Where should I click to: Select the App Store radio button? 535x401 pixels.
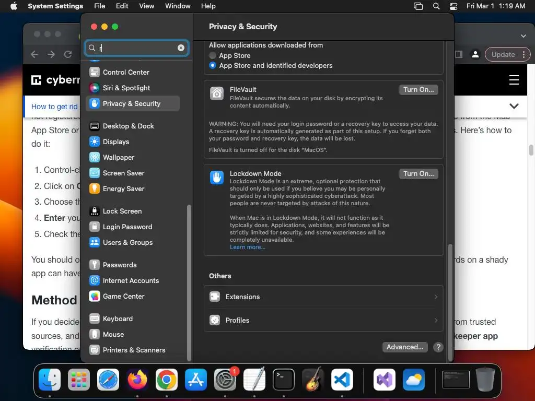pyautogui.click(x=213, y=55)
